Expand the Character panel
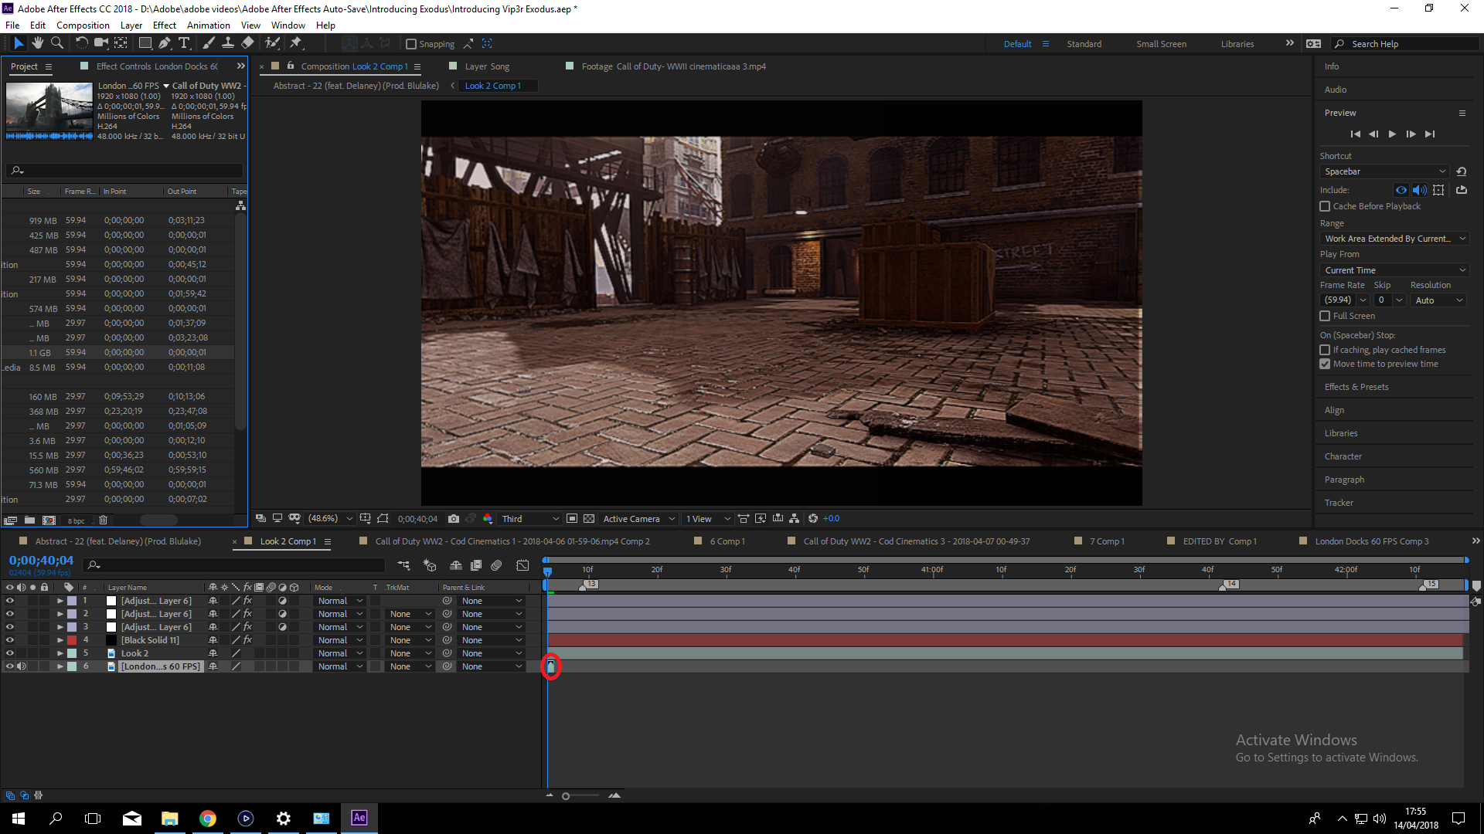 (x=1343, y=456)
